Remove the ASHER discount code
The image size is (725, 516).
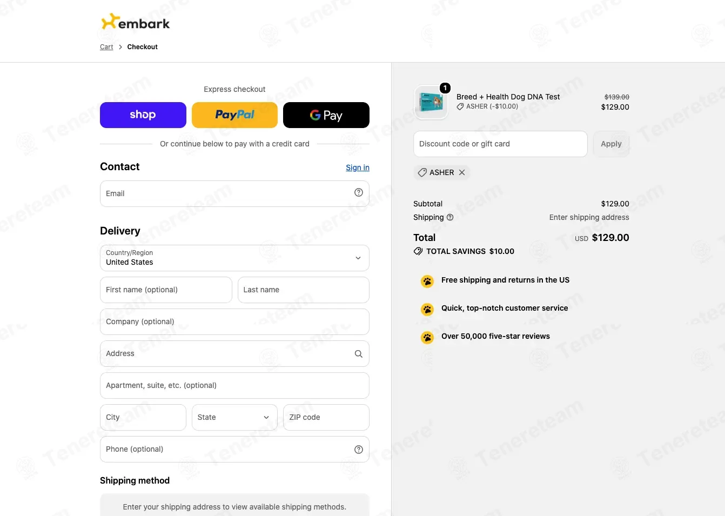462,172
